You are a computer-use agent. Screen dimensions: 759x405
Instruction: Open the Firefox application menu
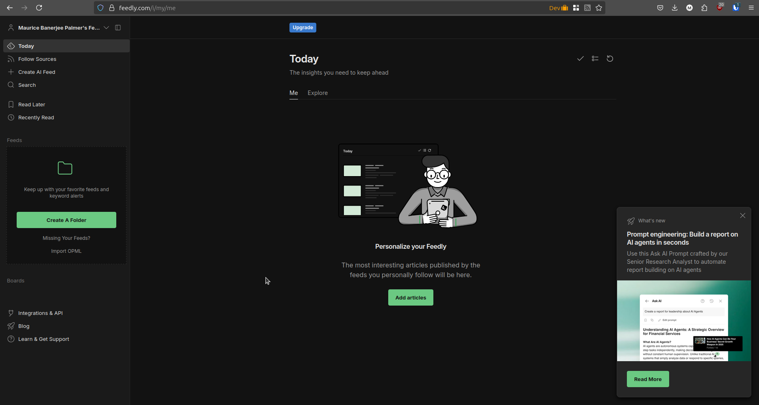751,8
